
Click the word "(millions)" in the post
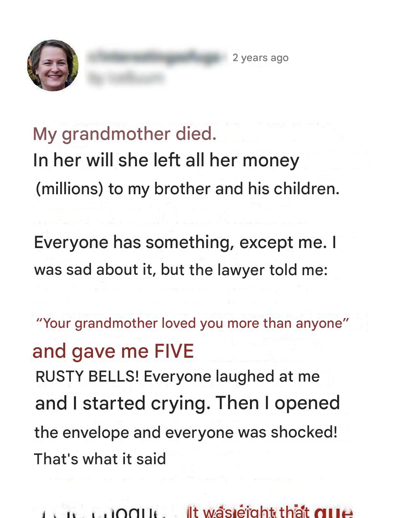69,189
